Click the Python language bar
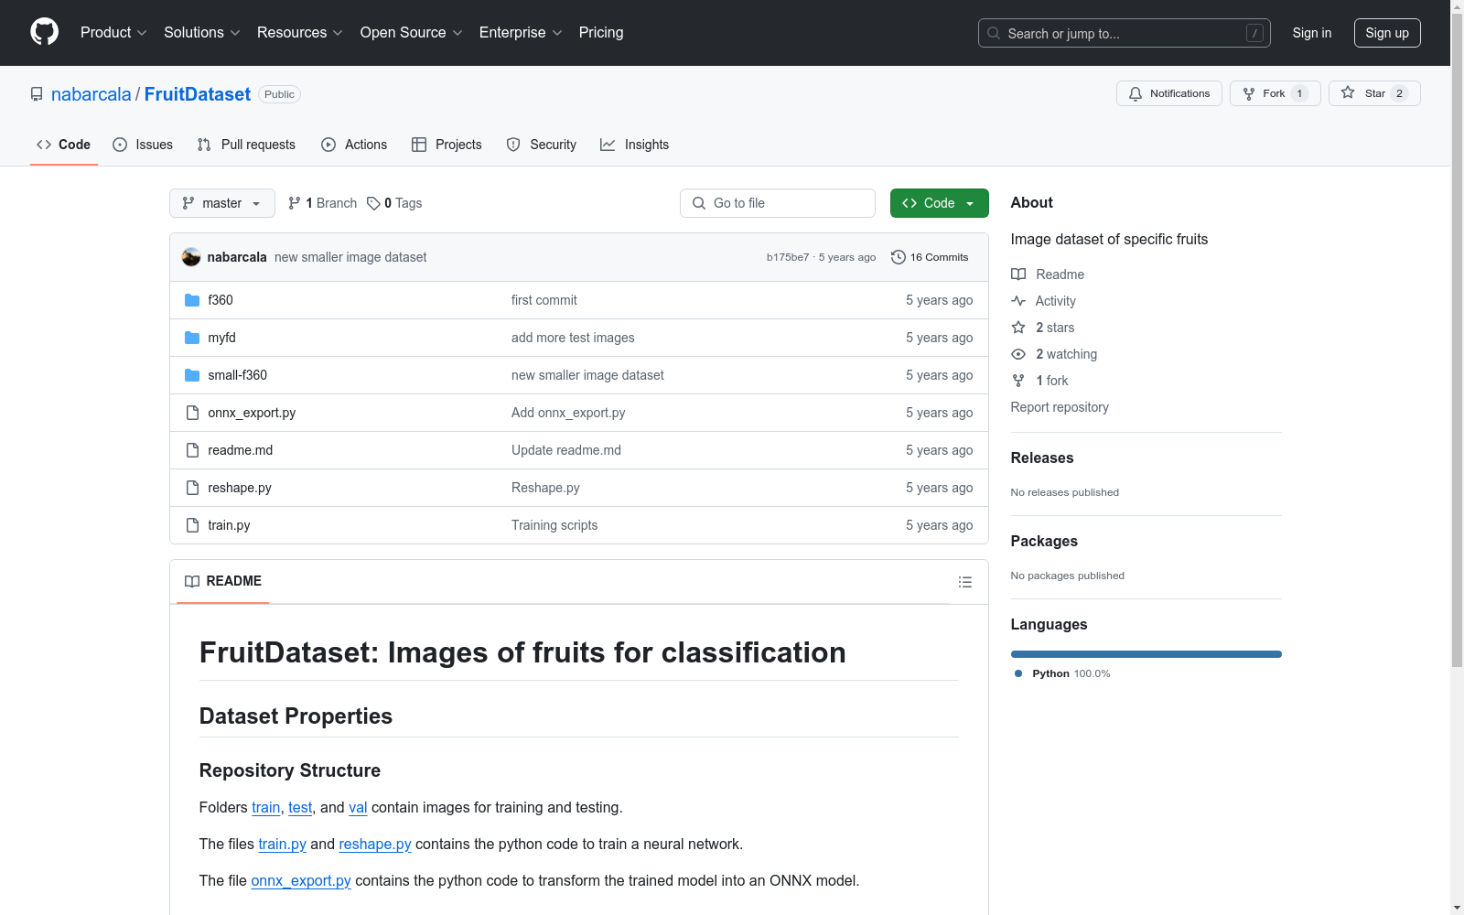1464x915 pixels. point(1146,654)
